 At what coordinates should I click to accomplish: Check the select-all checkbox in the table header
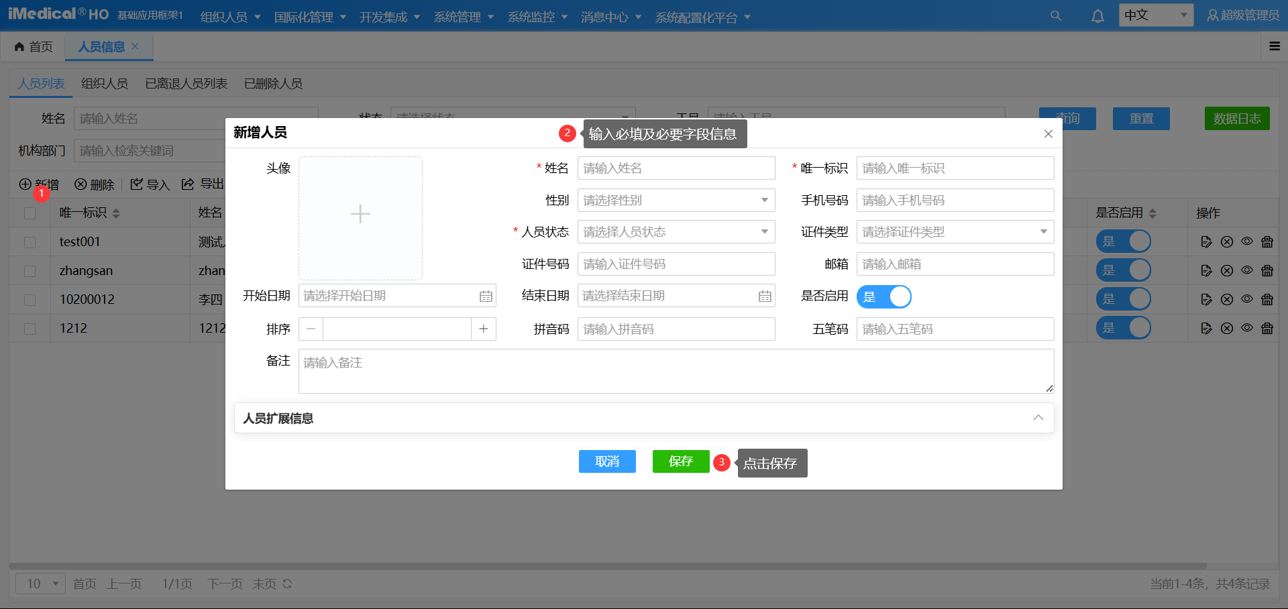click(x=30, y=213)
